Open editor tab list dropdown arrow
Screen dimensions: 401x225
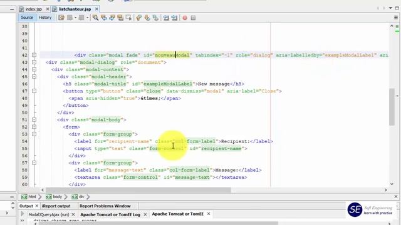[390, 8]
